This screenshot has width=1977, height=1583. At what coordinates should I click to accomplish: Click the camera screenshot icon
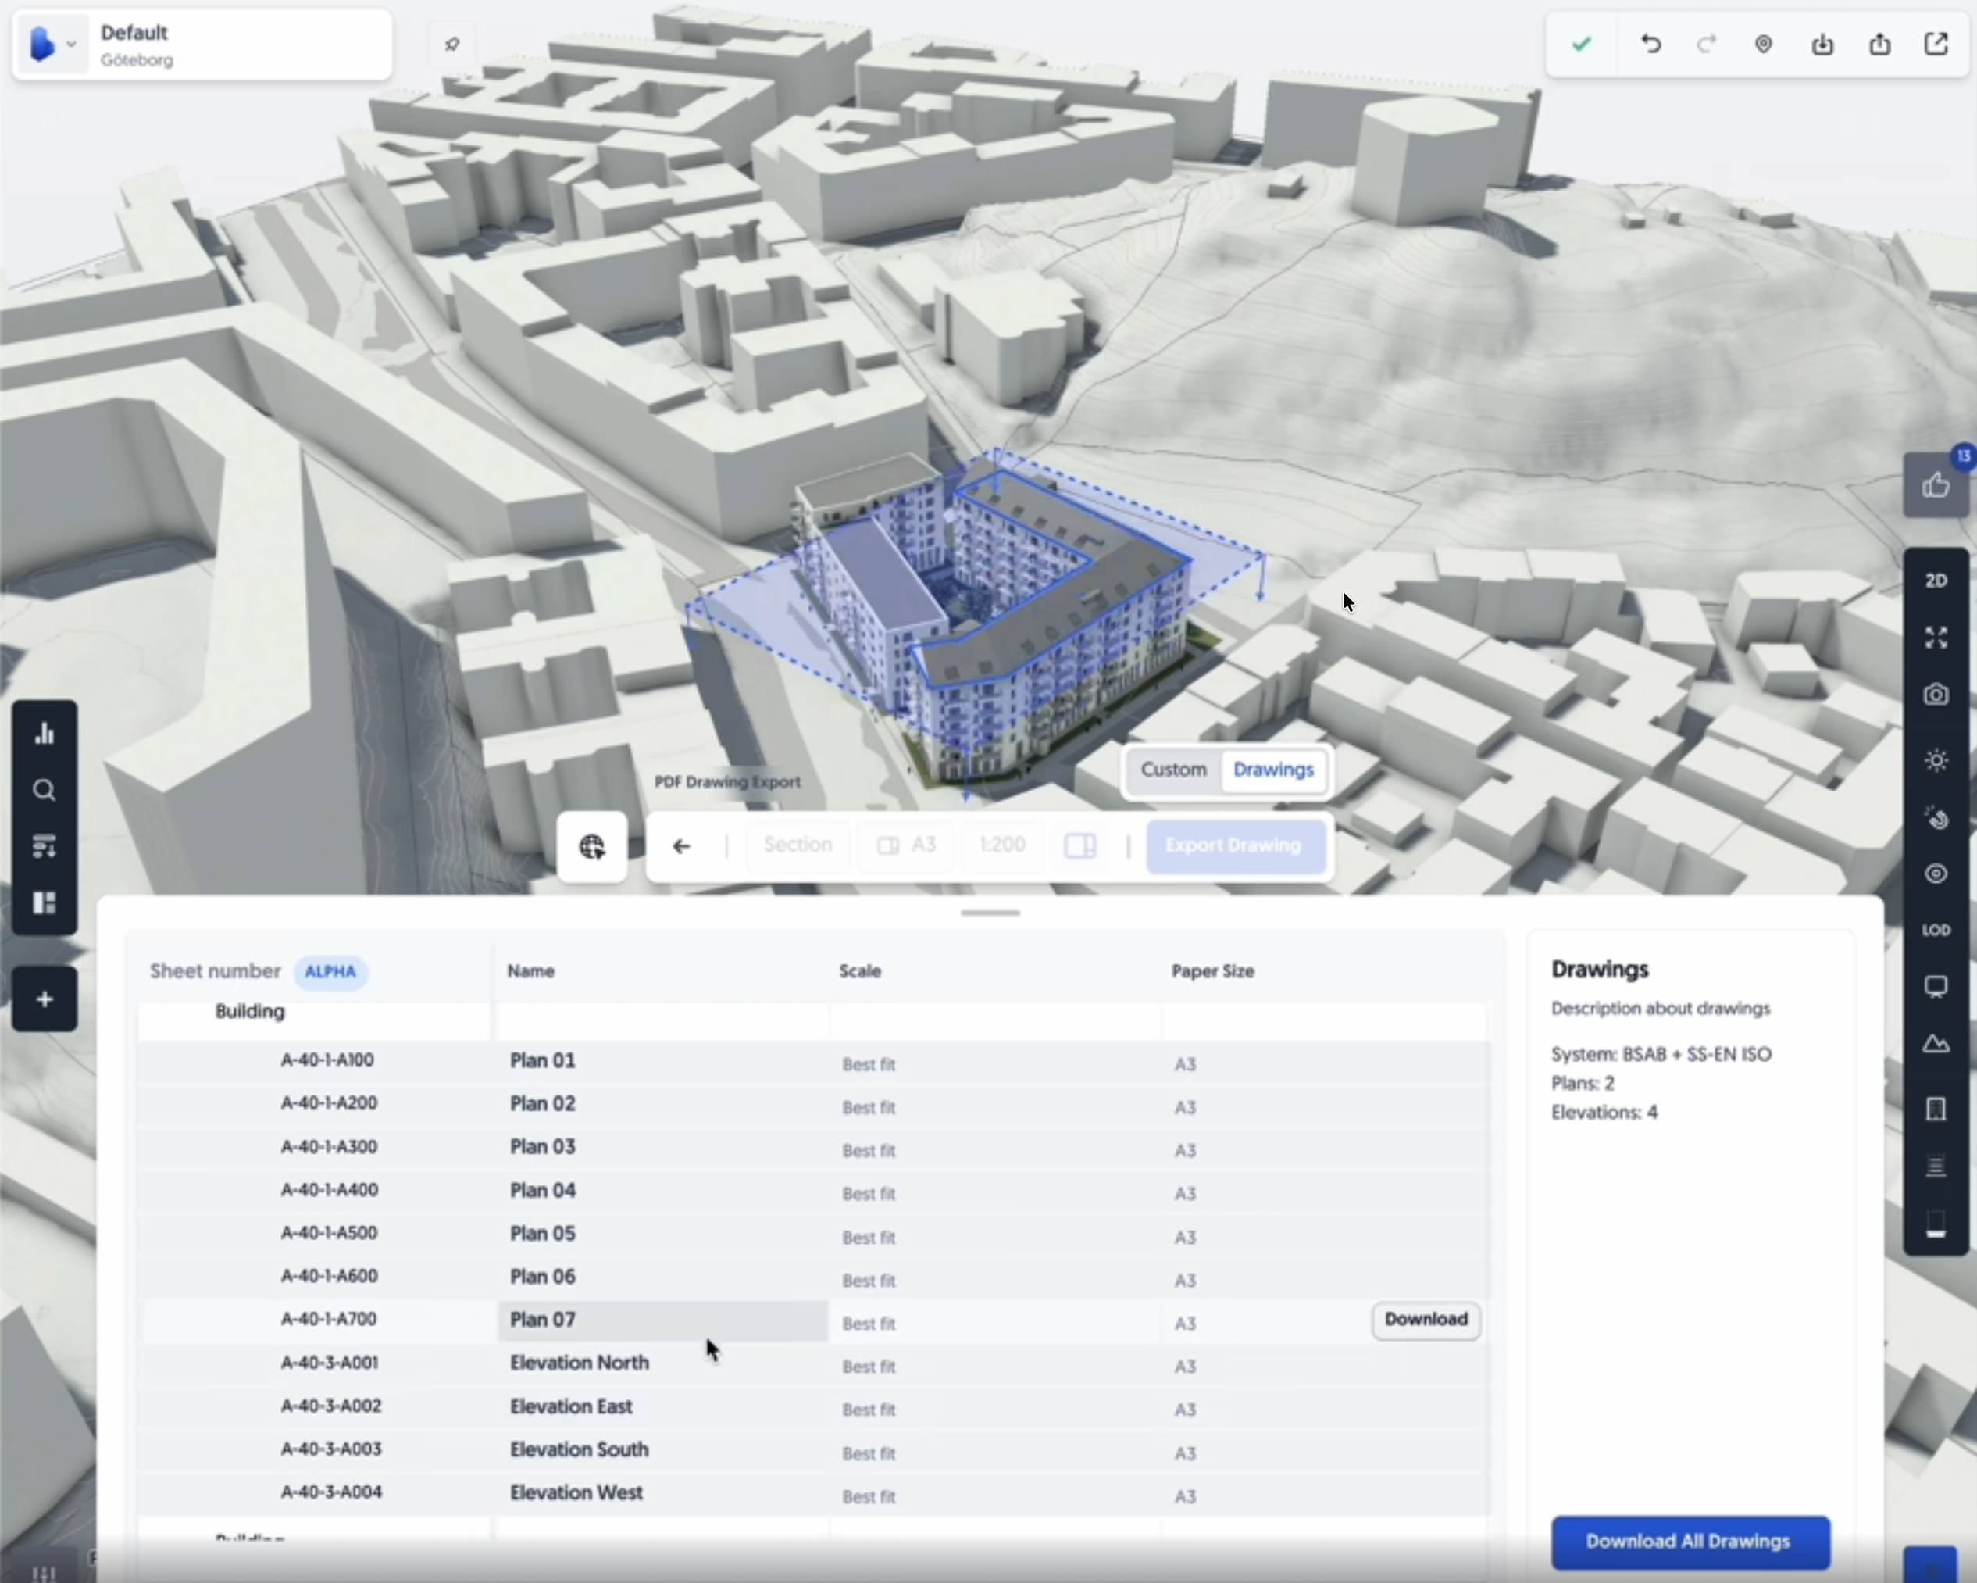1936,695
